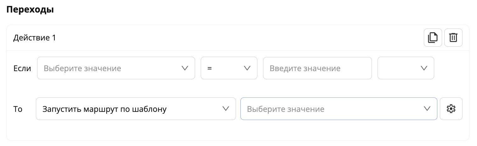The width and height of the screenshot is (477, 146).
Task: Expand the chevron next to the equals sign
Action: 247,68
